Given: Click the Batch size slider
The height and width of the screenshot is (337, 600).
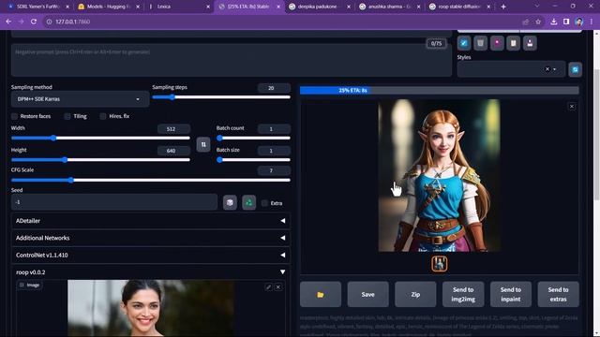Looking at the screenshot, I should [x=253, y=160].
